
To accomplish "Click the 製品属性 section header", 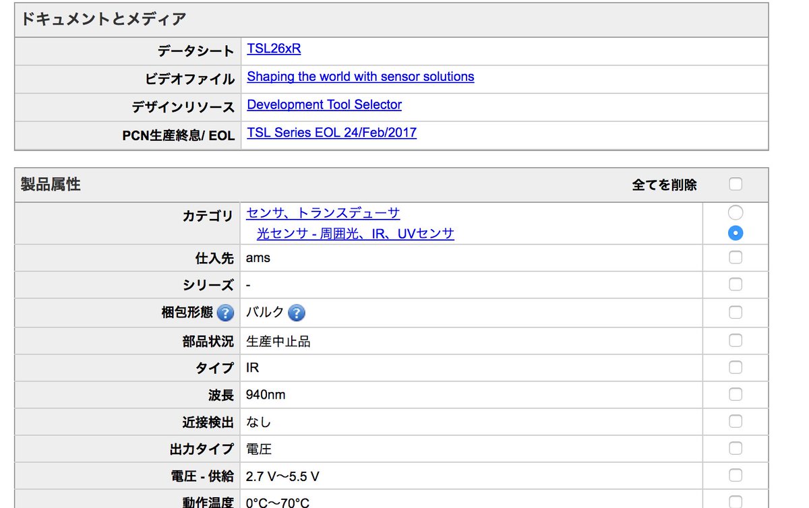I will tap(51, 184).
